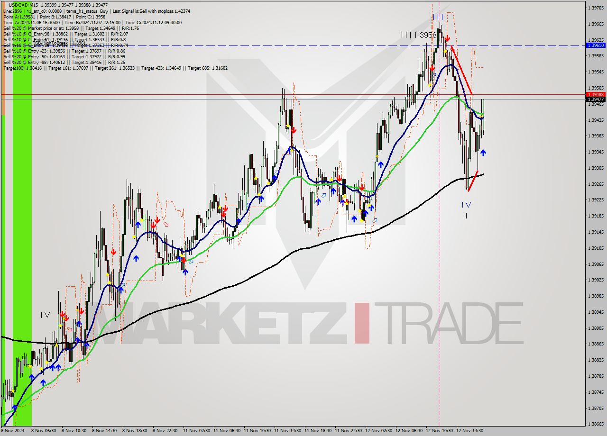Select the long descending red trendline
Image resolution: width=607 pixels, height=436 pixels.
(x=461, y=70)
